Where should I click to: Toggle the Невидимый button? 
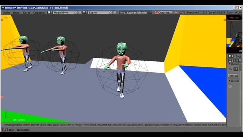point(233,76)
